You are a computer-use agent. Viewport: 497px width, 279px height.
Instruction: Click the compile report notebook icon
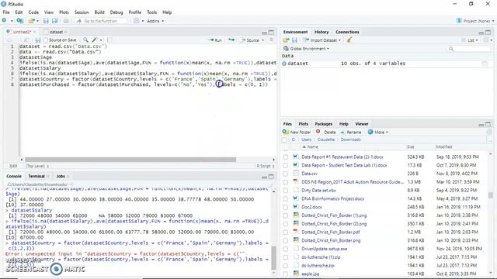pyautogui.click(x=109, y=40)
